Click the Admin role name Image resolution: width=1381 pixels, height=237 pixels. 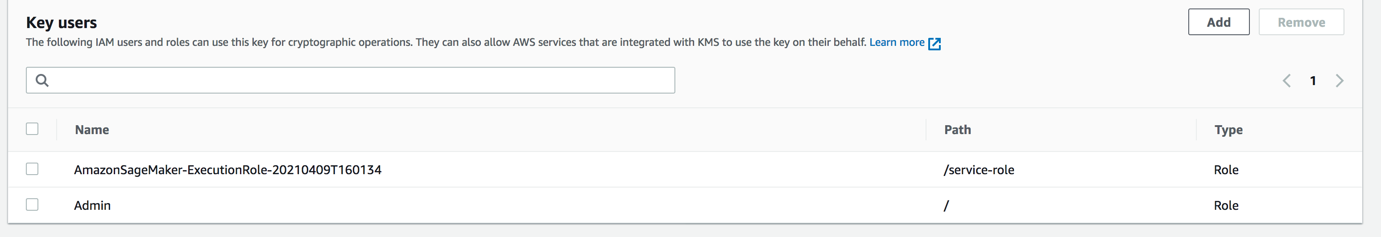coord(92,205)
